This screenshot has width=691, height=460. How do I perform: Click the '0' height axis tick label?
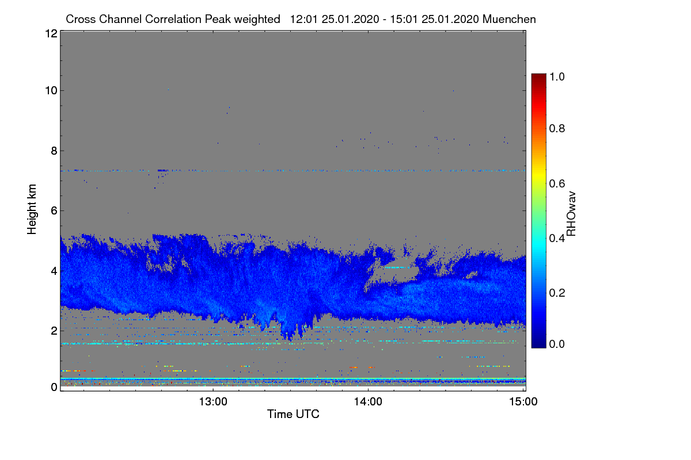pos(53,387)
